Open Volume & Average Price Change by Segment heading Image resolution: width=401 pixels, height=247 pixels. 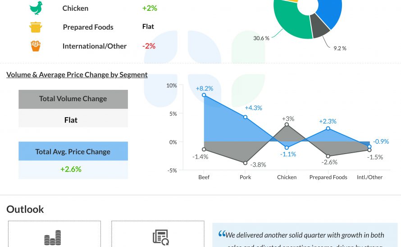(x=77, y=75)
